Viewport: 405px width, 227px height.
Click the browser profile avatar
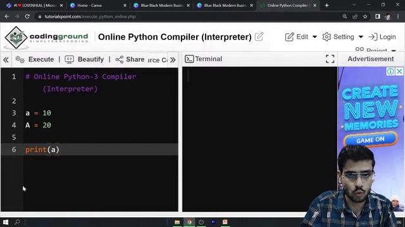tap(387, 17)
